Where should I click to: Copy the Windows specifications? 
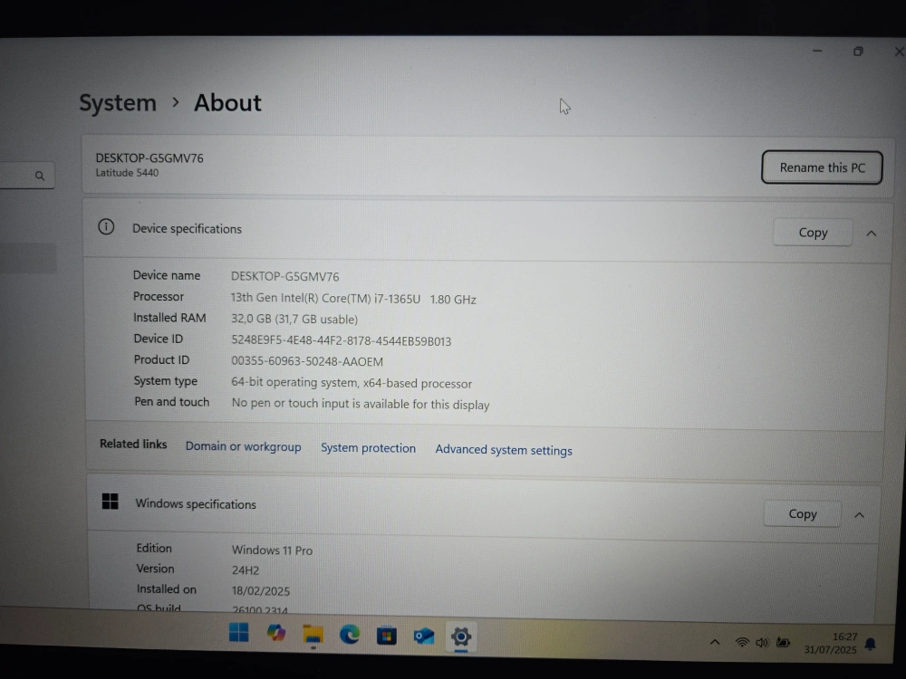coord(802,514)
